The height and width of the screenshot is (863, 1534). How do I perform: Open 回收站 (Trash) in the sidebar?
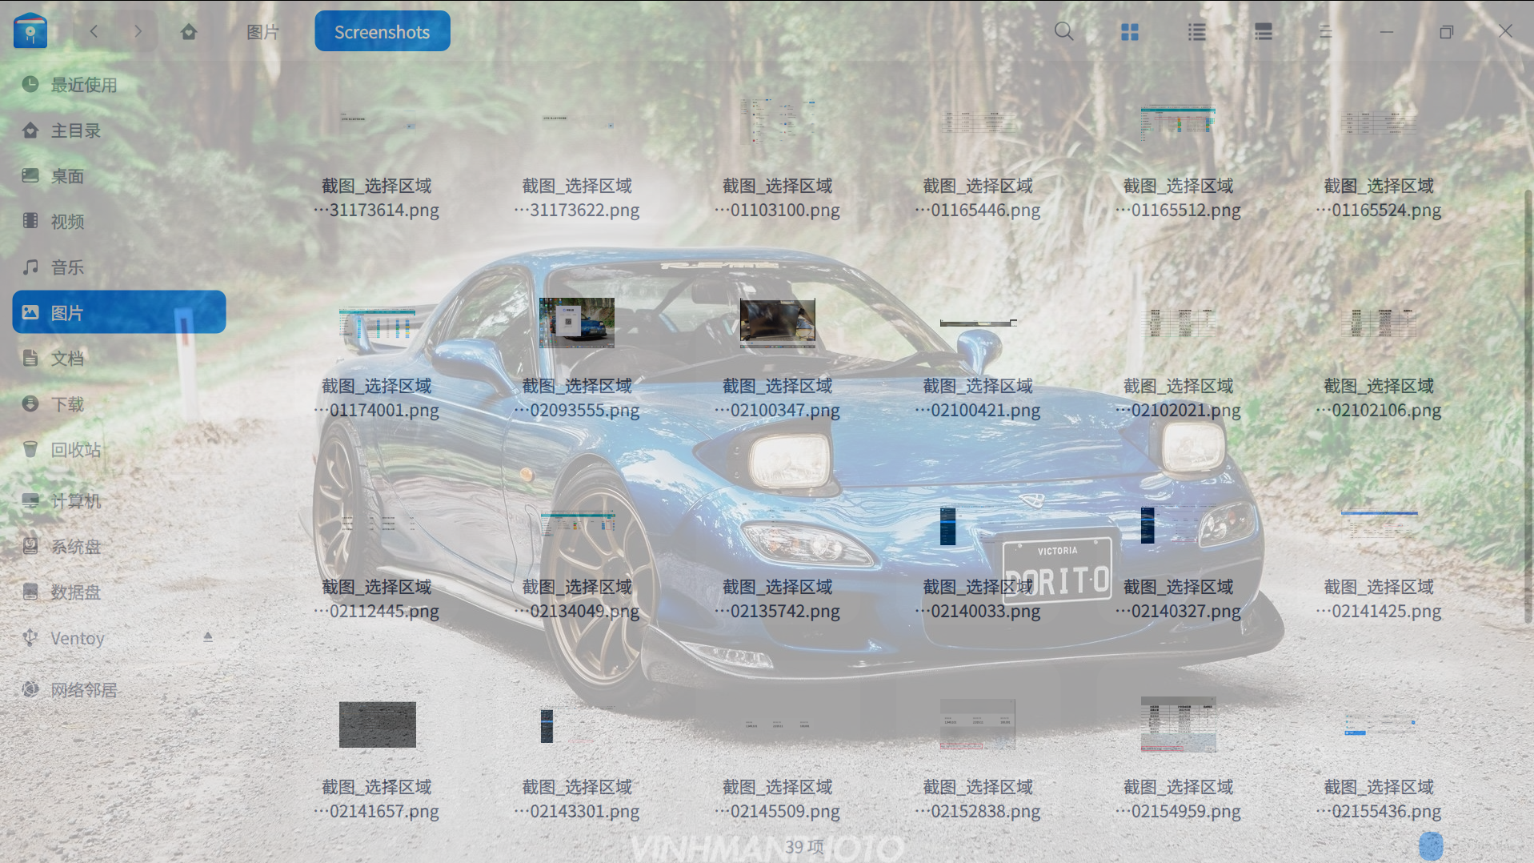[x=119, y=450]
